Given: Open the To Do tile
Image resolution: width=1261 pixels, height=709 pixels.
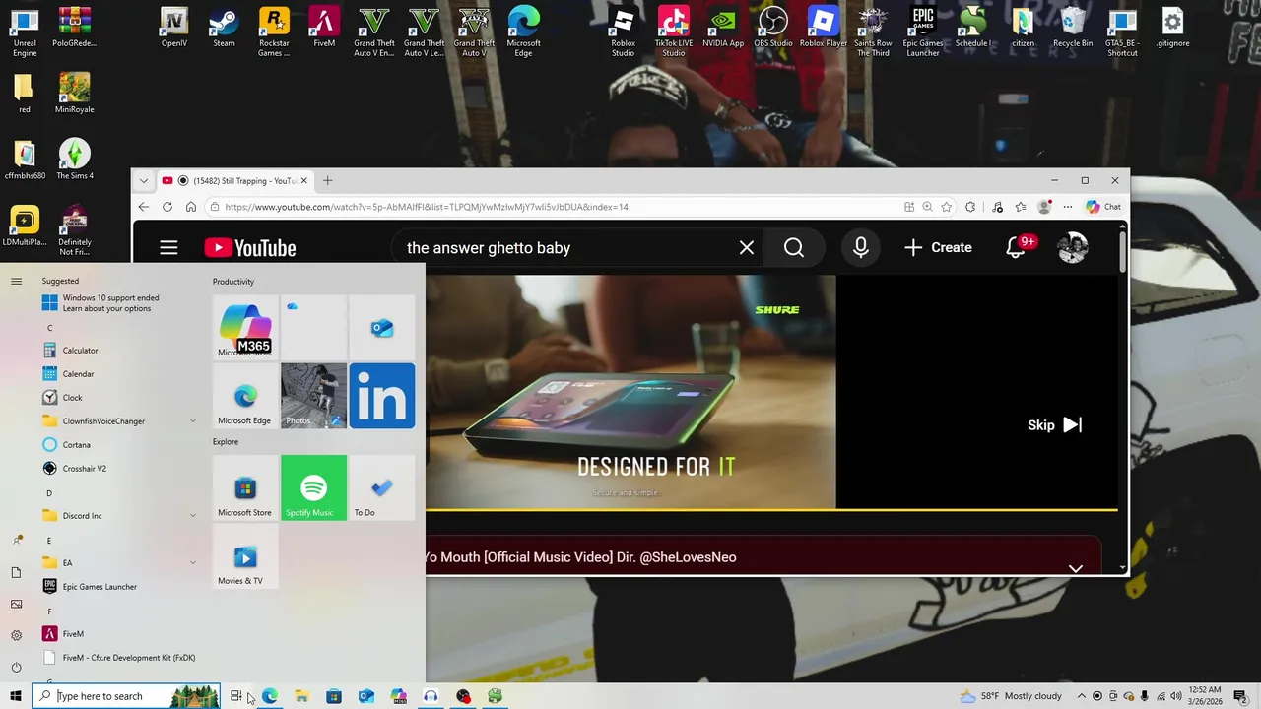Looking at the screenshot, I should click(x=382, y=487).
